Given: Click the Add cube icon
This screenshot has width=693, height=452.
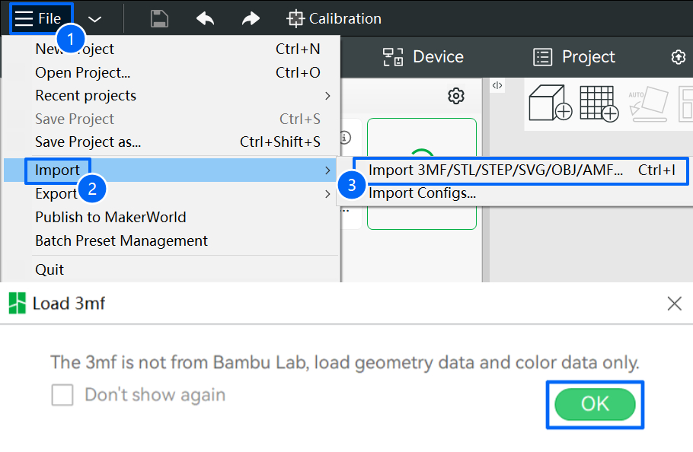Looking at the screenshot, I should pos(551,103).
